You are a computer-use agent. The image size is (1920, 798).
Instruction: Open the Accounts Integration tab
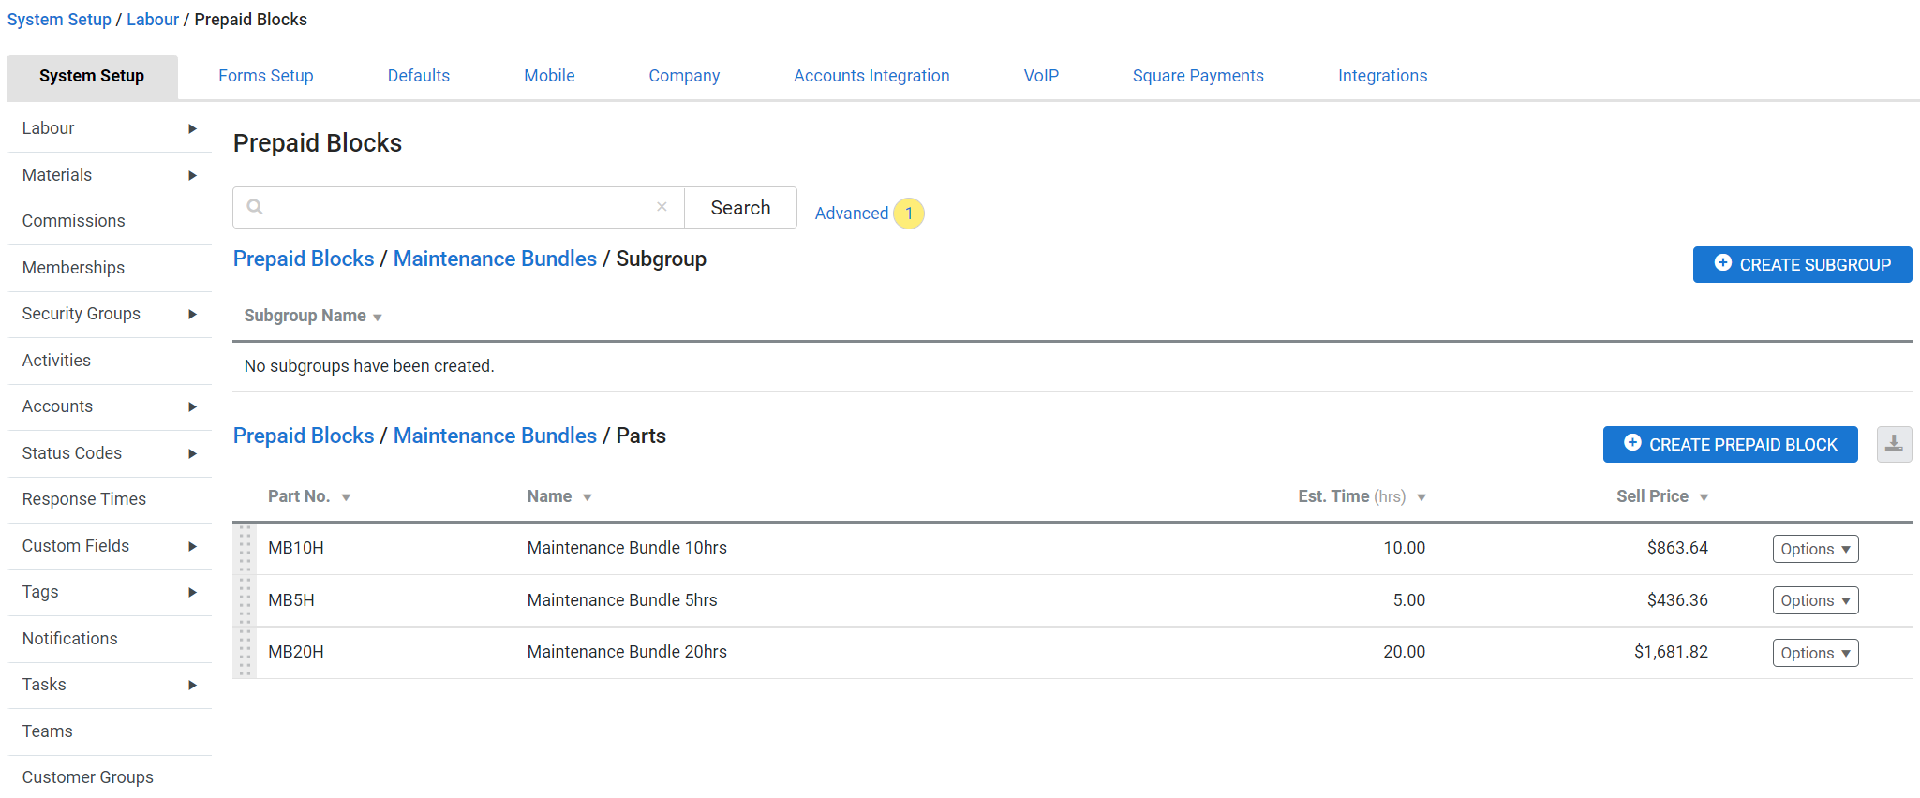pos(871,76)
